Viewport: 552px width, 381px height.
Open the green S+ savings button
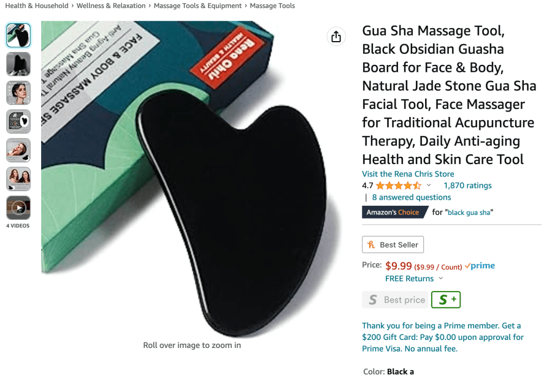coord(446,300)
